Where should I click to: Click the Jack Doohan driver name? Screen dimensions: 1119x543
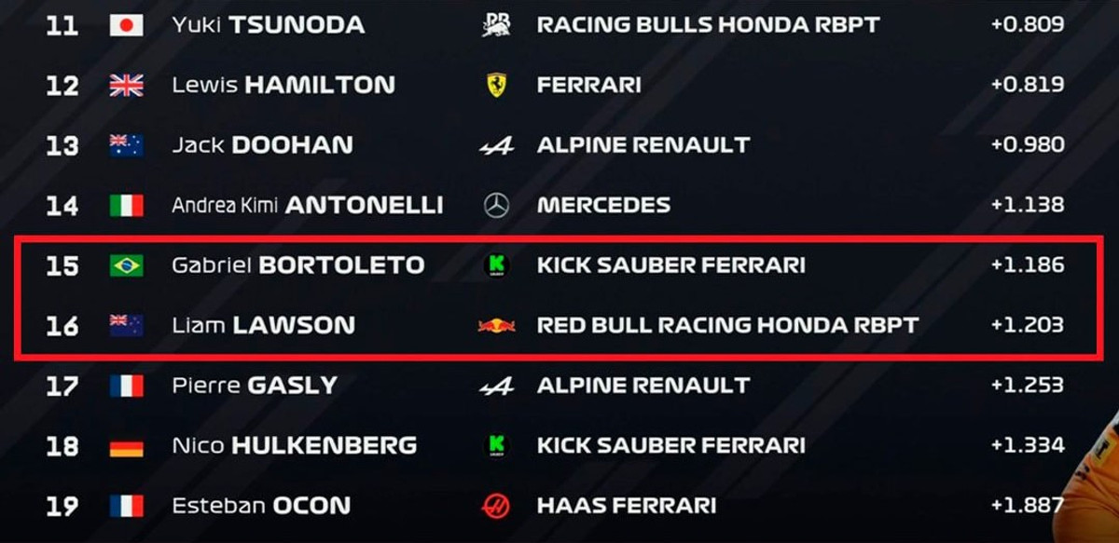click(262, 145)
